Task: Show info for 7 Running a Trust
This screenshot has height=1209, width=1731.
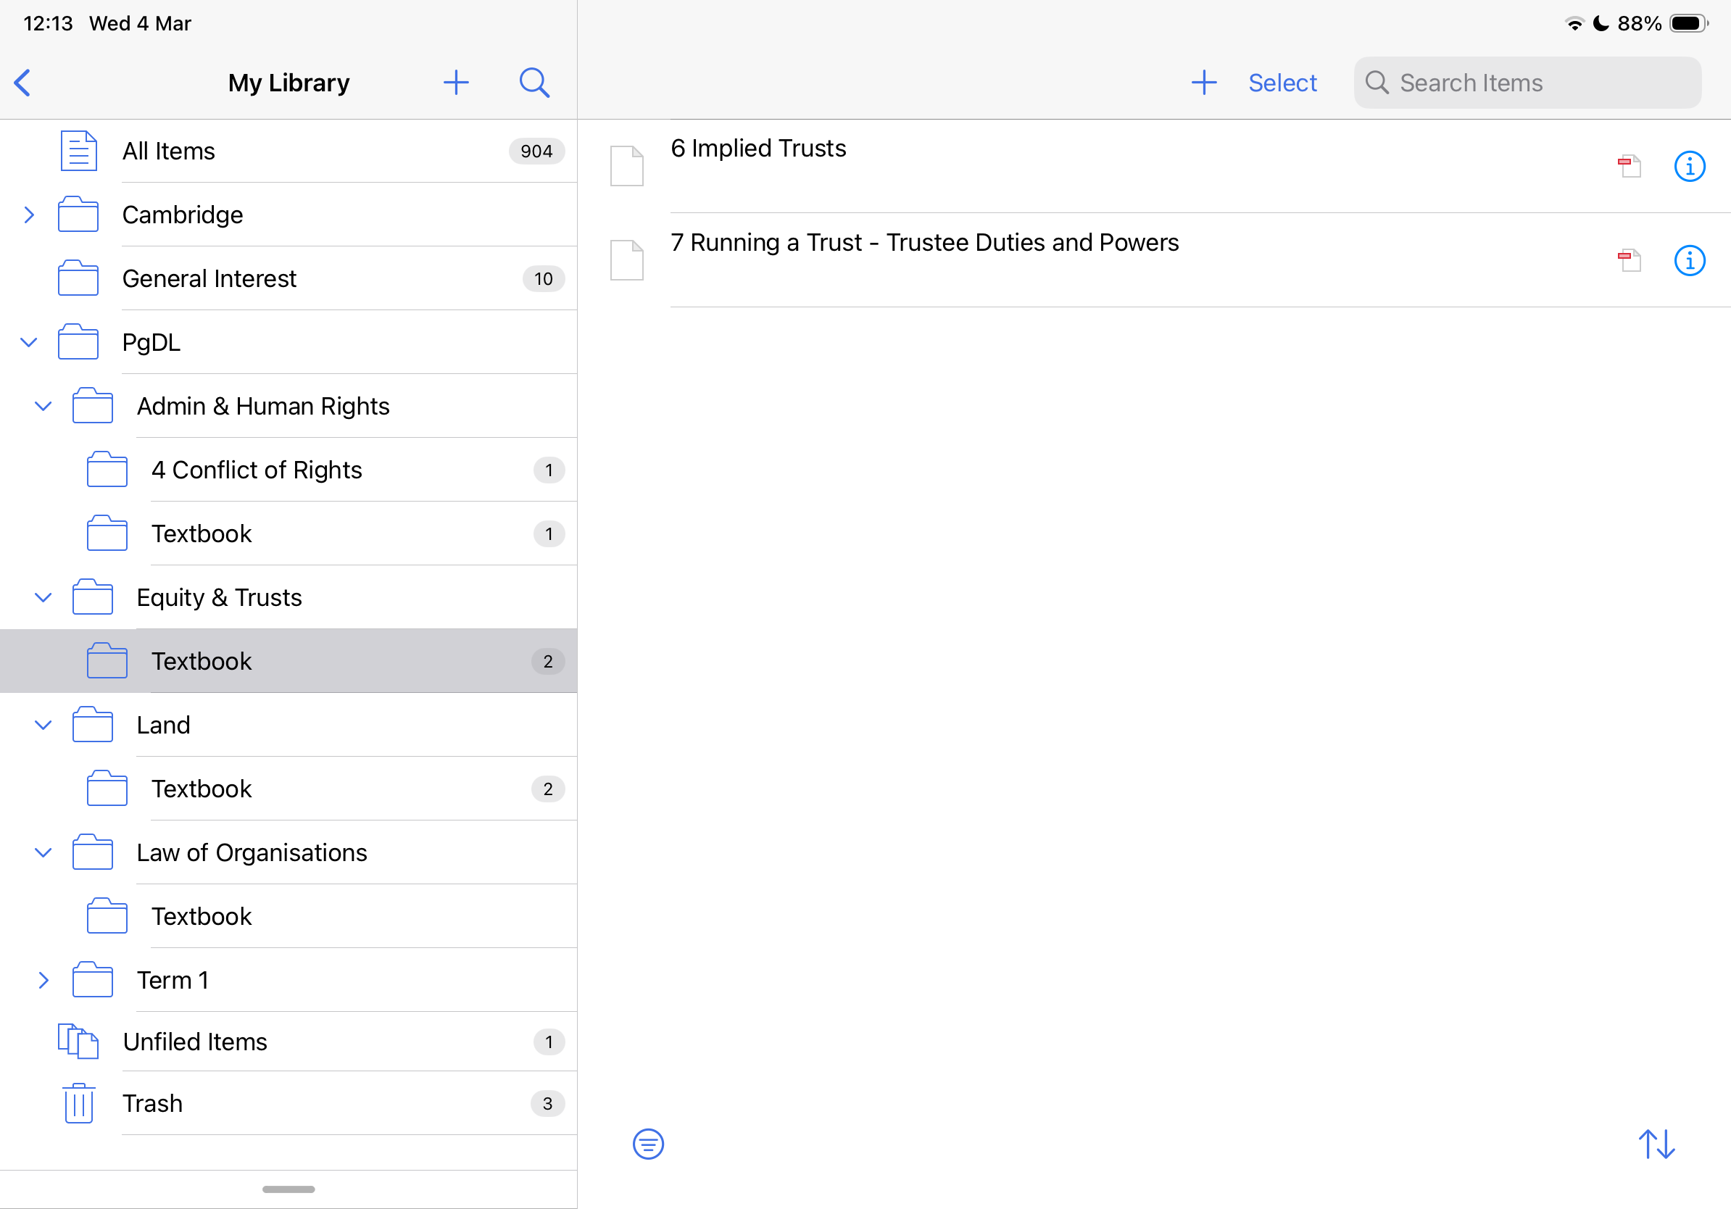Action: (1689, 260)
